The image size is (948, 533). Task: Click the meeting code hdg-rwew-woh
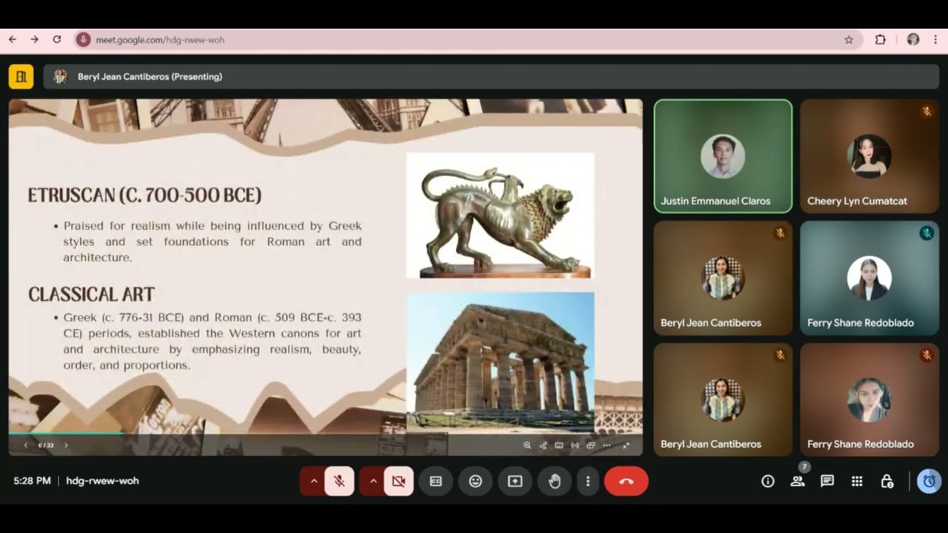[102, 480]
